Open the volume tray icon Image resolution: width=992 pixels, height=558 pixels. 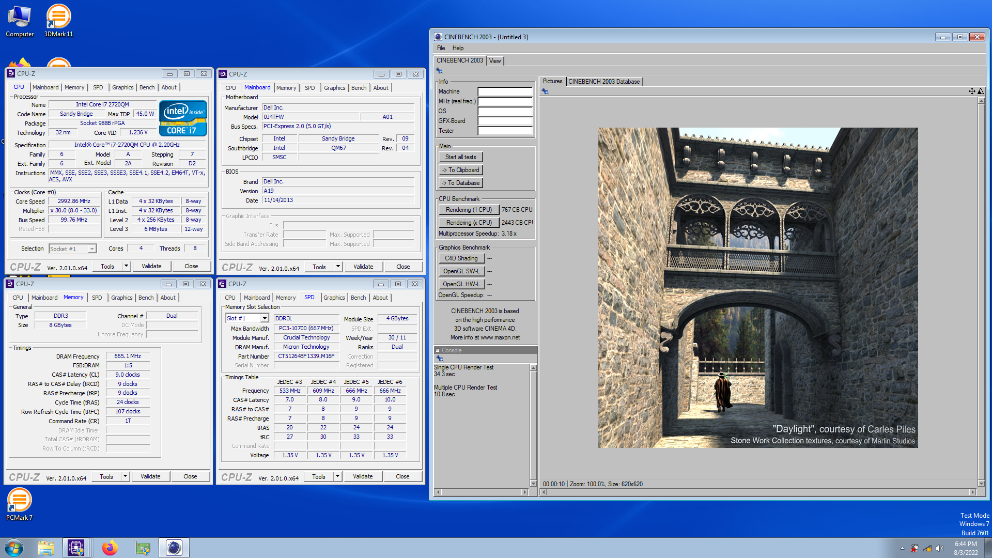pyautogui.click(x=939, y=549)
